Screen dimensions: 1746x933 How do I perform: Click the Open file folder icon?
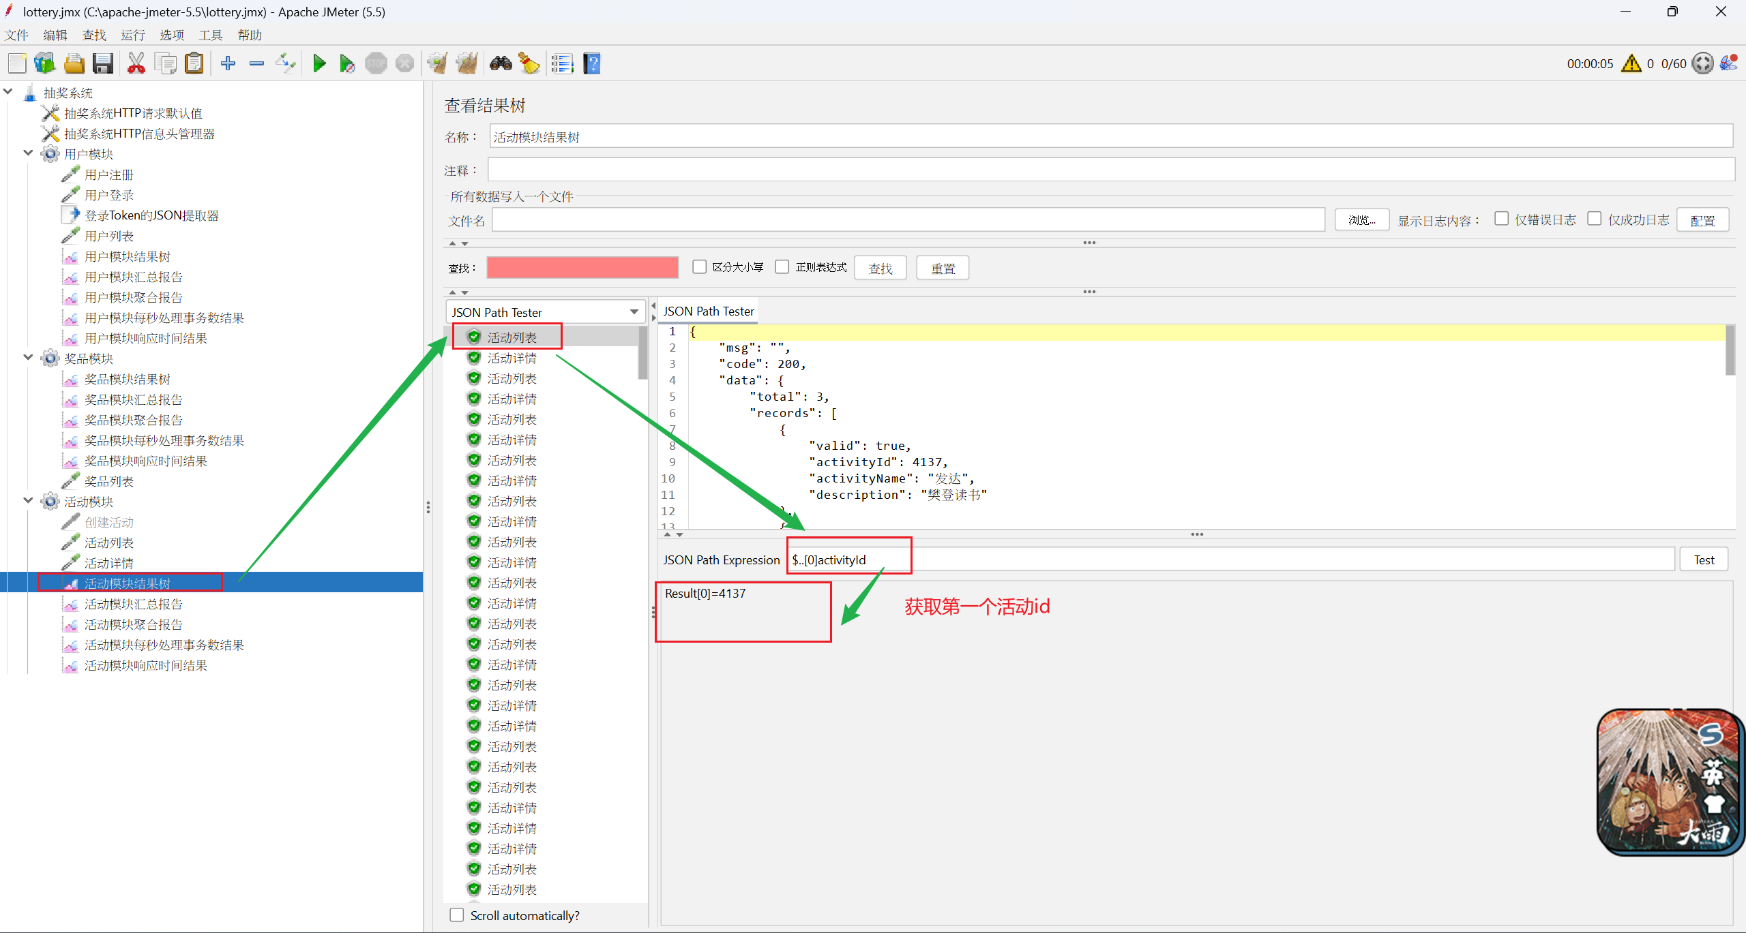point(74,64)
